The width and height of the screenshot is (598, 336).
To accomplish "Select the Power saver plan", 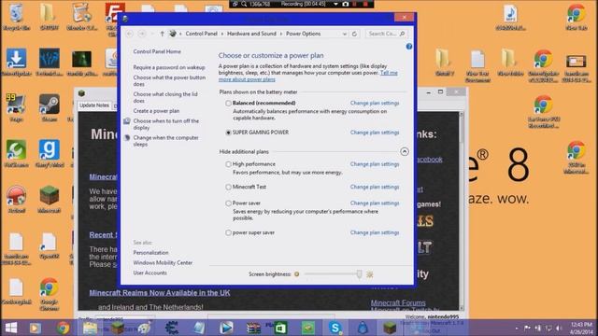I will coord(228,203).
